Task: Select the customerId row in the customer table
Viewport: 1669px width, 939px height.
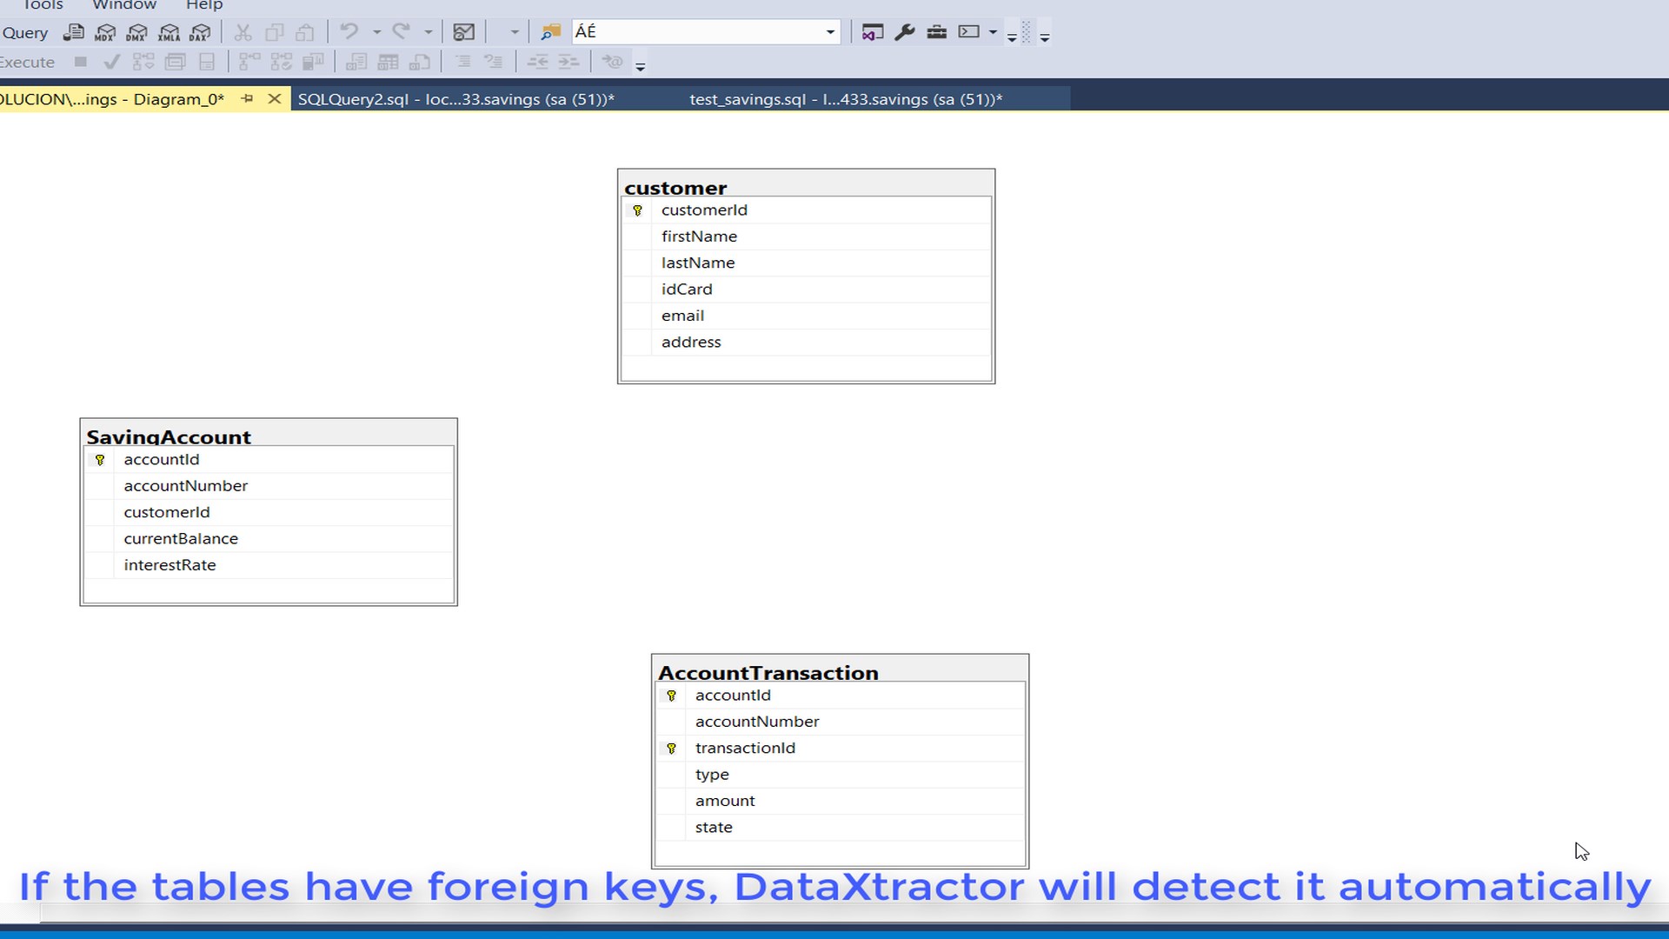Action: [x=703, y=210]
